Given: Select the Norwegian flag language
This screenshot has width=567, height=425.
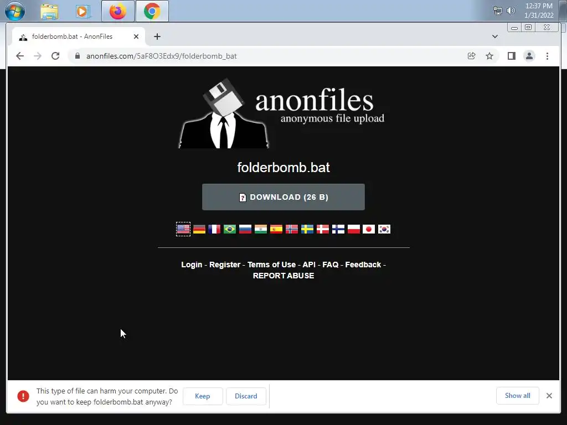Looking at the screenshot, I should coord(292,229).
